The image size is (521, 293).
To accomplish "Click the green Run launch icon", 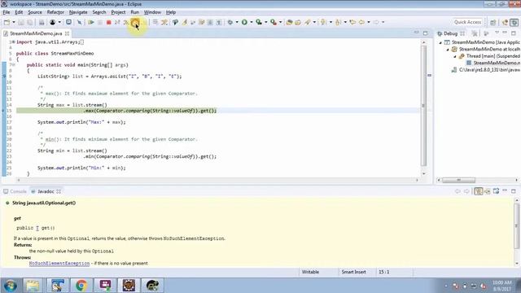I will (244, 22).
